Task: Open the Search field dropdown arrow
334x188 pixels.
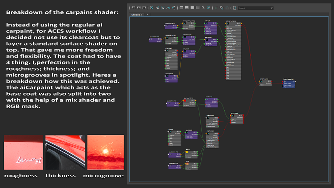Action: coord(272,8)
